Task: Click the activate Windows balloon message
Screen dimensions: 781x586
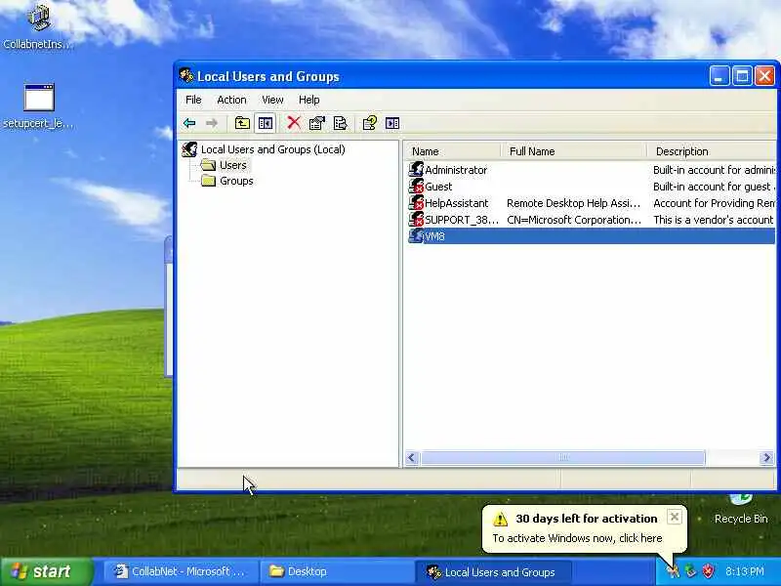Action: tap(577, 538)
